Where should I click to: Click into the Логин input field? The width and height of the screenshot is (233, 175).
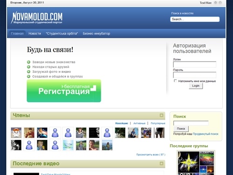point(195,64)
